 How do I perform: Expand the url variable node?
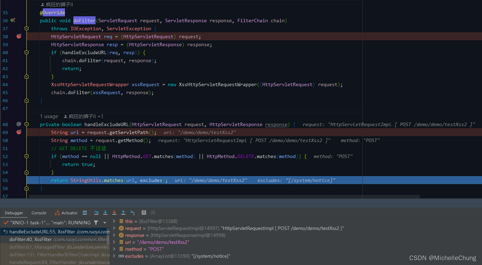(114, 242)
